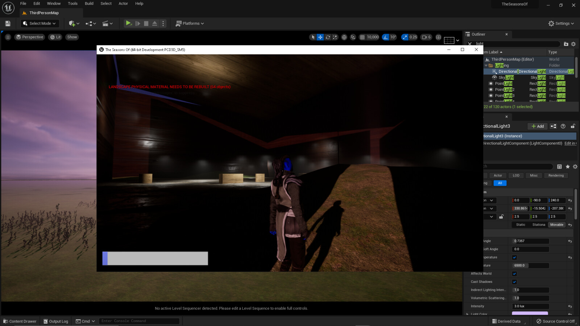This screenshot has height=326, width=580.
Task: Select the All category filter
Action: click(x=500, y=183)
